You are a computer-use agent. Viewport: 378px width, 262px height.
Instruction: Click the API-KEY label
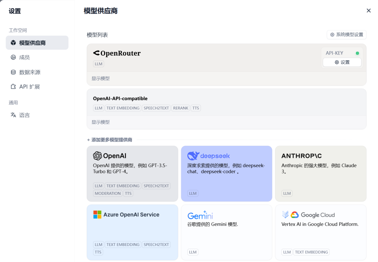(334, 53)
